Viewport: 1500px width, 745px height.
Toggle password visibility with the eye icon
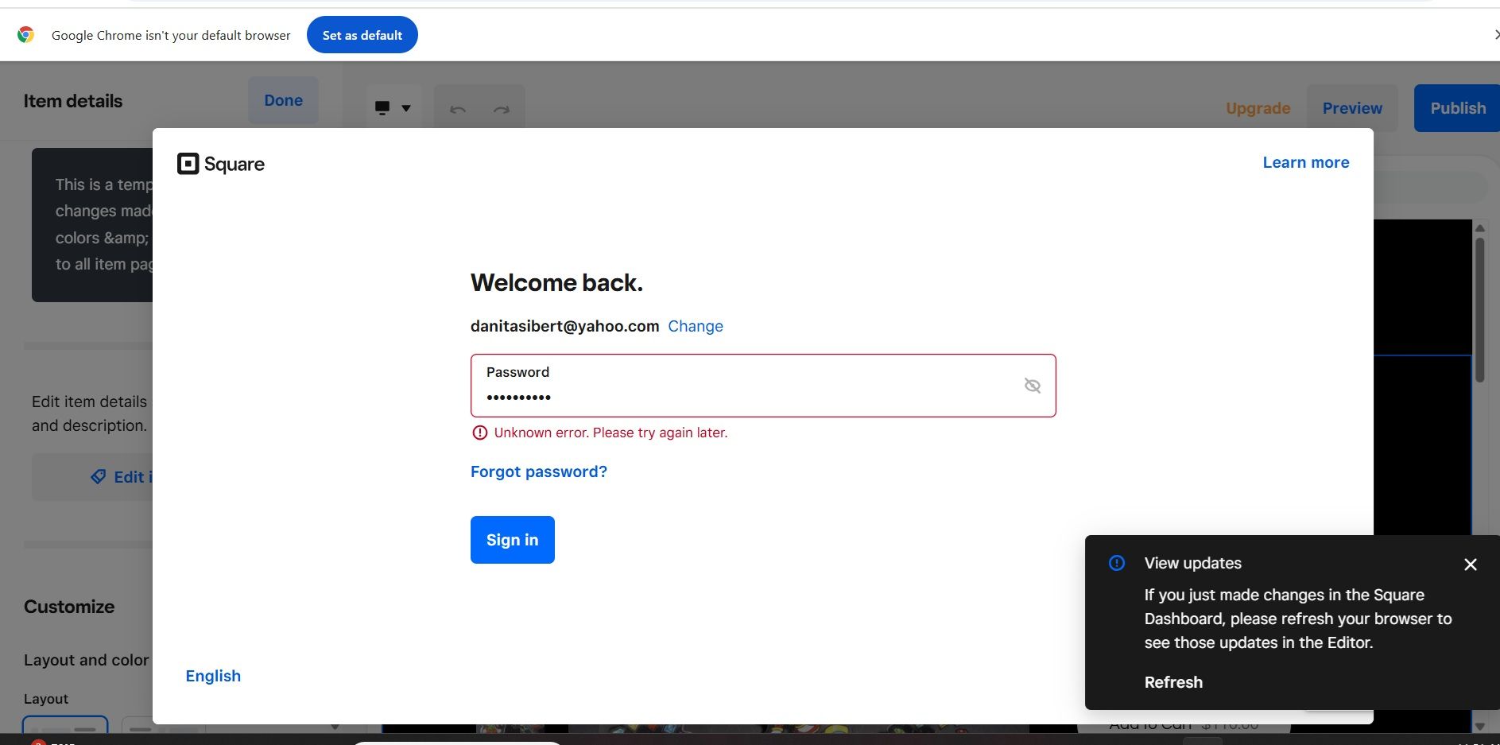(1032, 385)
